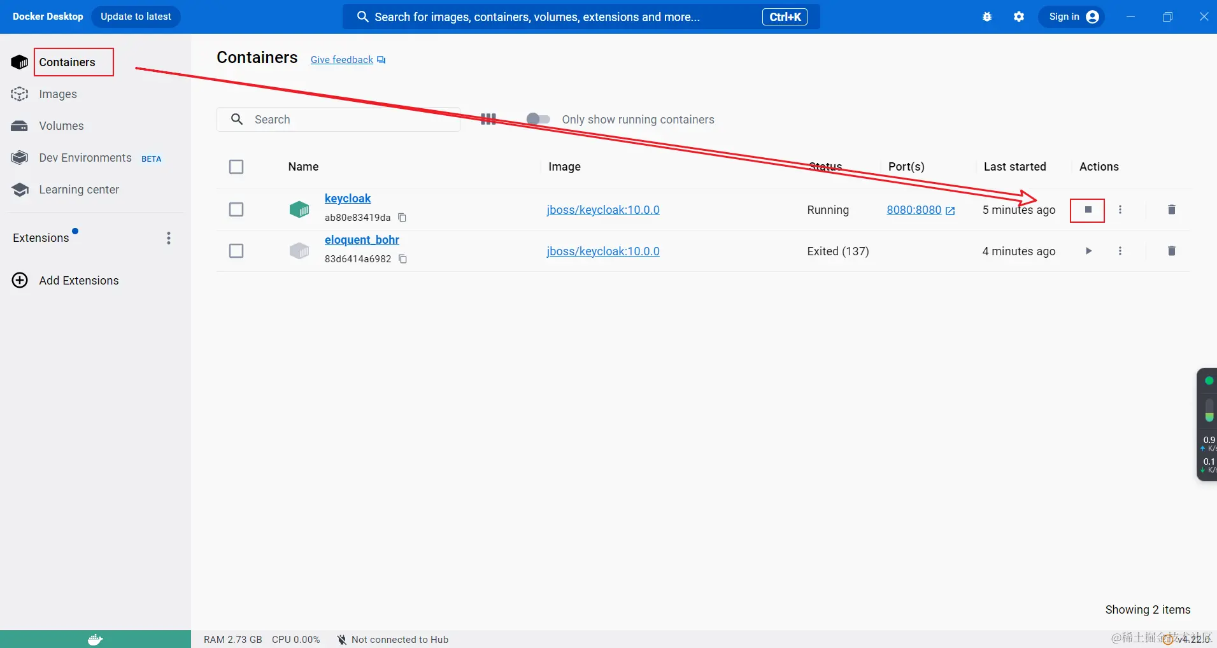Image resolution: width=1217 pixels, height=648 pixels.
Task: Click Update to latest button
Action: [x=136, y=17]
